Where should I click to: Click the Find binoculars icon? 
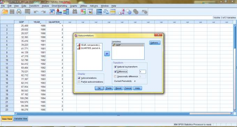75,11
